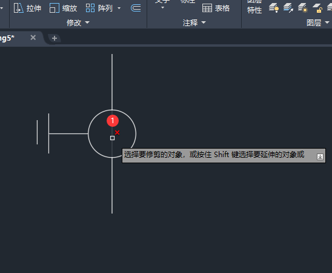Open the 阵列 array type dropdown arrow
Screen dimensions: 332x273
pyautogui.click(x=119, y=8)
